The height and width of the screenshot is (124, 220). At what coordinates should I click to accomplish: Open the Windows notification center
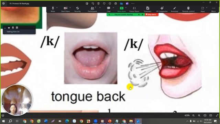point(216,121)
